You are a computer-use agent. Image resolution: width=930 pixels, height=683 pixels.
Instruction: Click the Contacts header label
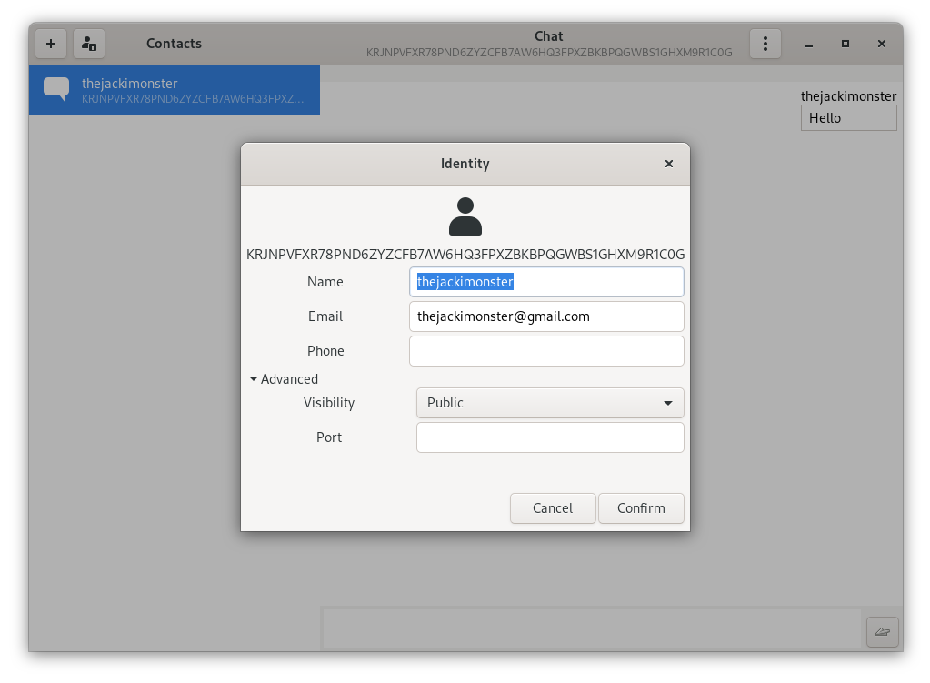pyautogui.click(x=174, y=44)
